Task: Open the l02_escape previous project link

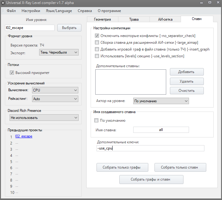Action: pyautogui.click(x=24, y=136)
